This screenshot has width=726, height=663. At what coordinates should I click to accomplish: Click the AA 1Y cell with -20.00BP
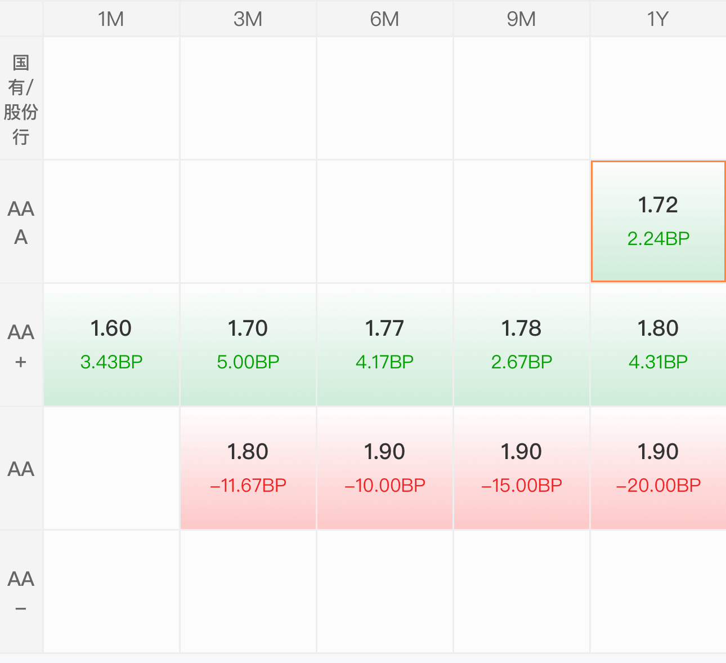coord(658,468)
